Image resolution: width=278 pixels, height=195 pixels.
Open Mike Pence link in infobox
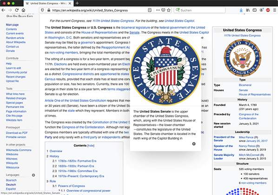point(246,137)
